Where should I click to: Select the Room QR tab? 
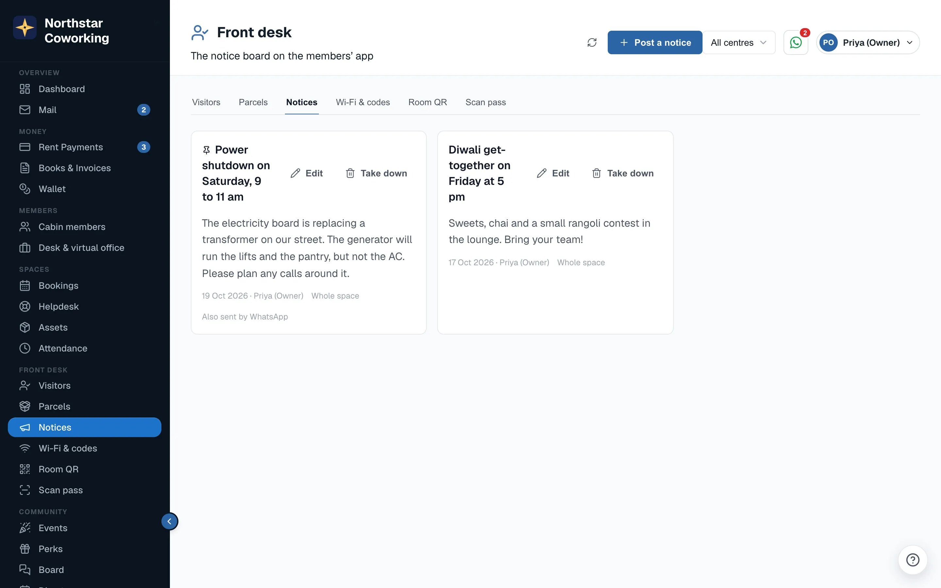point(428,102)
